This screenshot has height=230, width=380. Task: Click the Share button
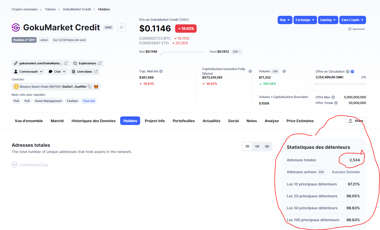click(356, 121)
